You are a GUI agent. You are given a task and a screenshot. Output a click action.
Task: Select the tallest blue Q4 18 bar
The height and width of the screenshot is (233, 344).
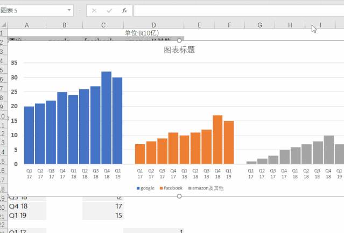pos(107,118)
